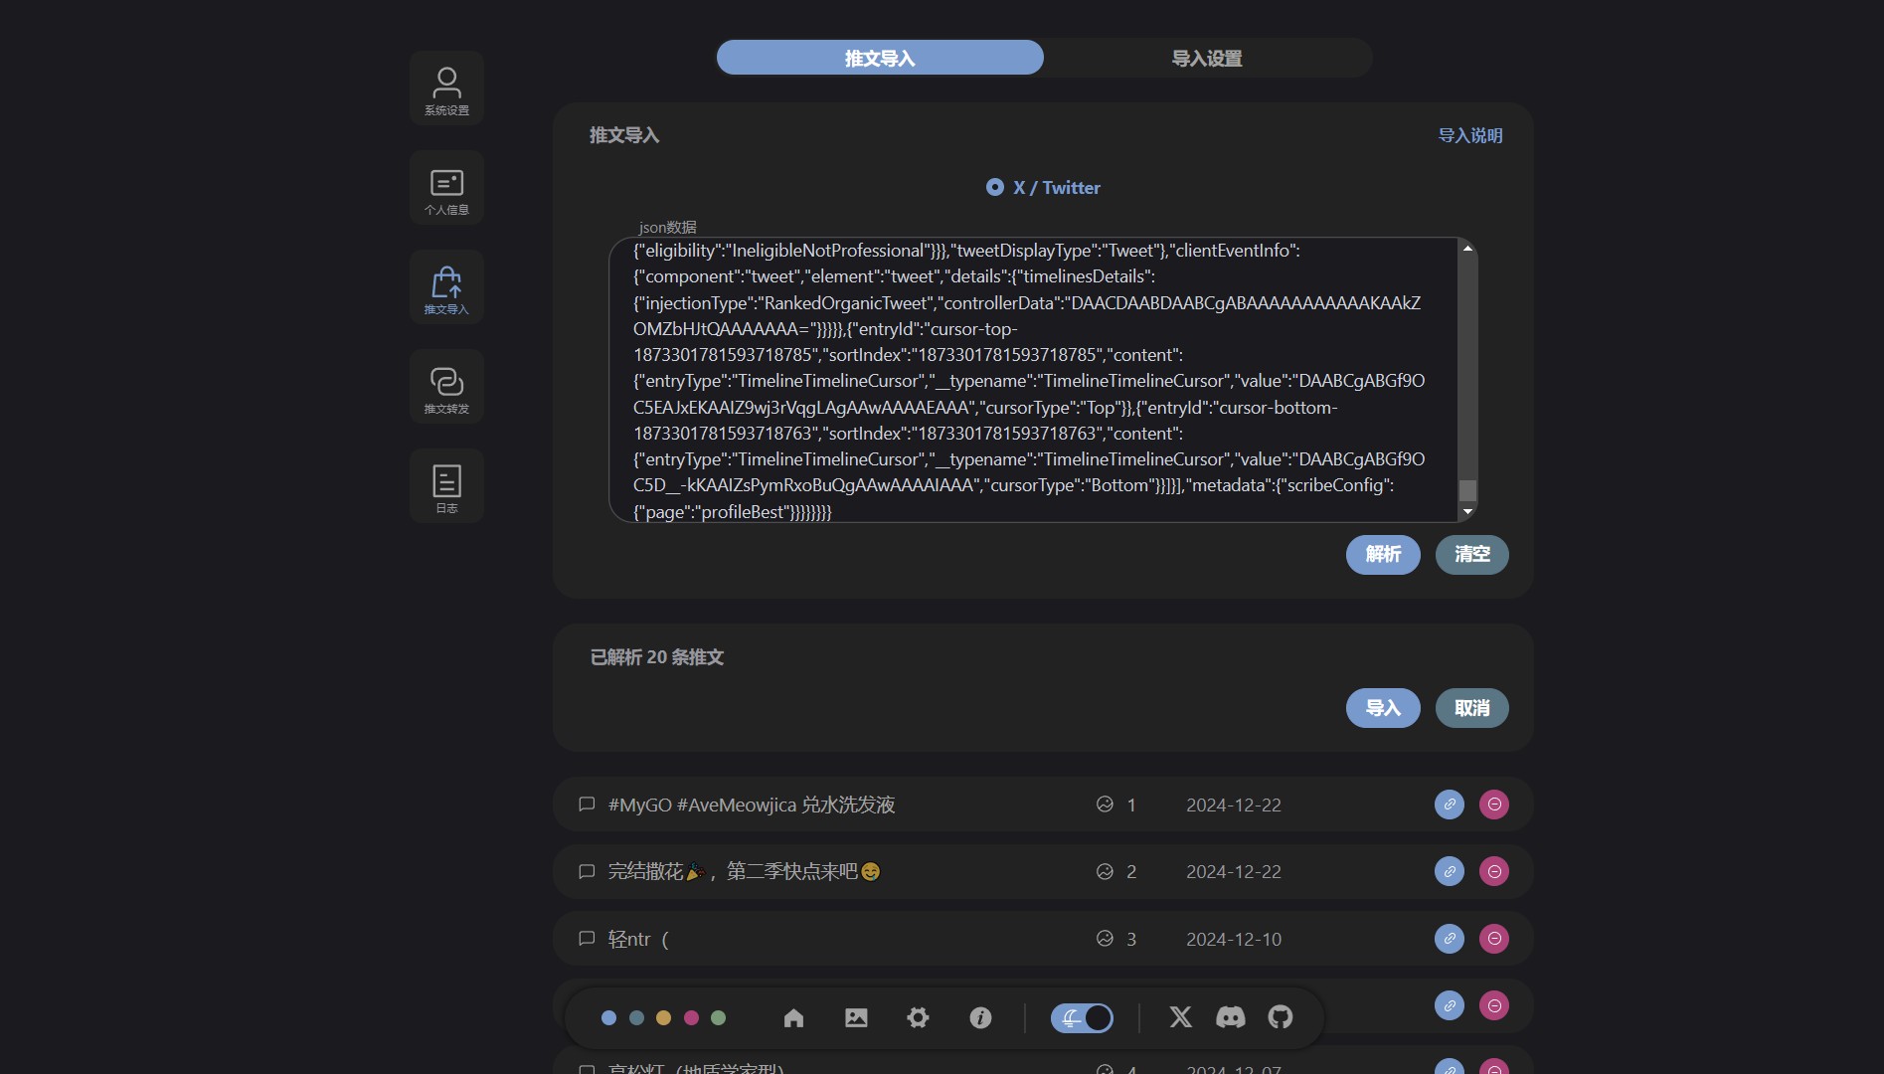
Task: Open the 日志 log page icon
Action: coord(446,486)
